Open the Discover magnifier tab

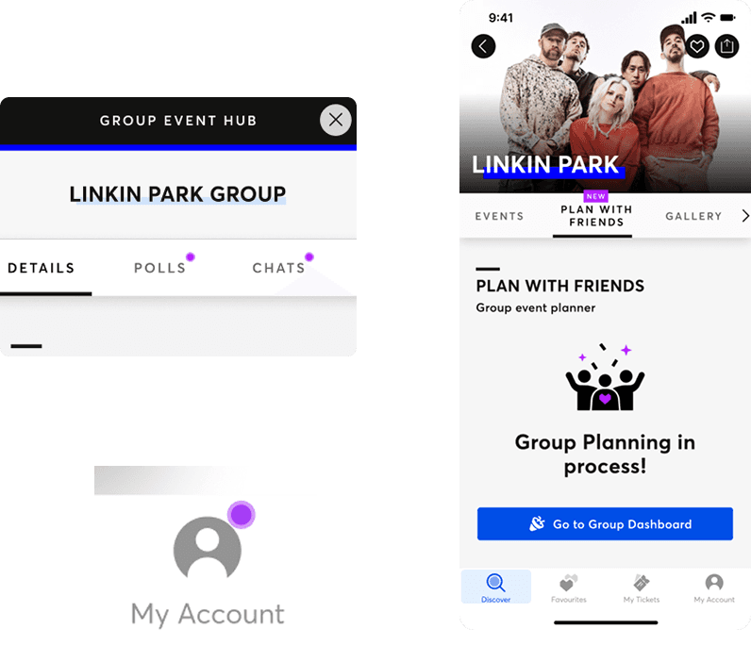(495, 587)
